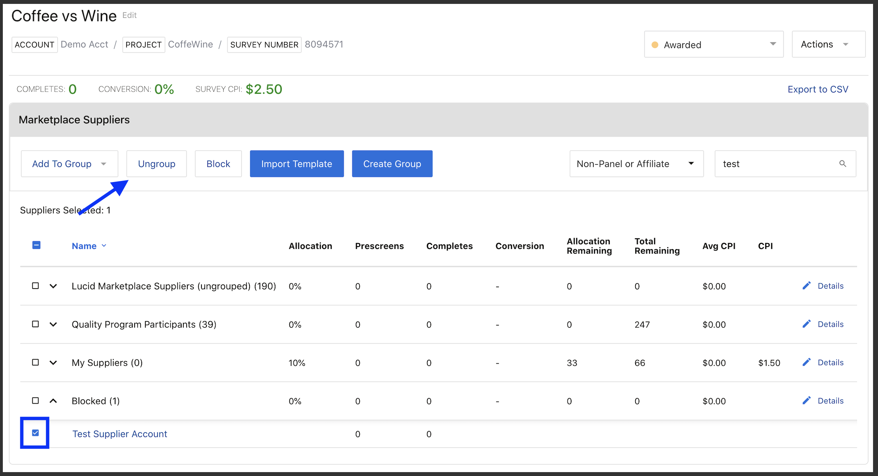Click the search magnifier icon
The width and height of the screenshot is (878, 476).
[x=843, y=164]
